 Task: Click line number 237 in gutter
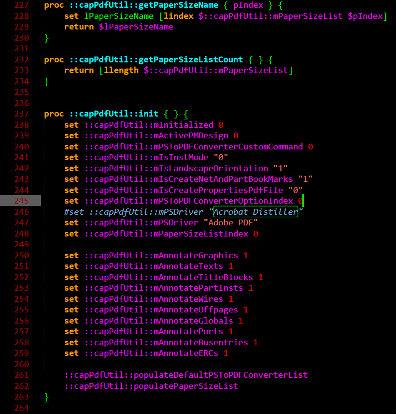pyautogui.click(x=21, y=114)
